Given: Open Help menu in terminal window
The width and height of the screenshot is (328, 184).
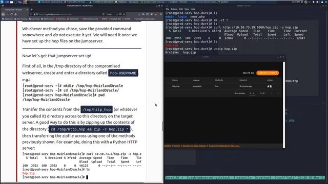Looking at the screenshot, I should pyautogui.click(x=193, y=9).
